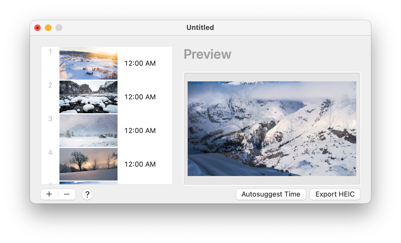This screenshot has height=243, width=401.
Task: Click the mountain image in the Preview pane
Action: 272,129
